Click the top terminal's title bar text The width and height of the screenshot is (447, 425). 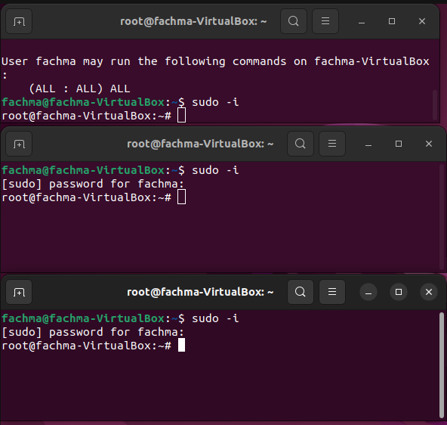click(193, 21)
